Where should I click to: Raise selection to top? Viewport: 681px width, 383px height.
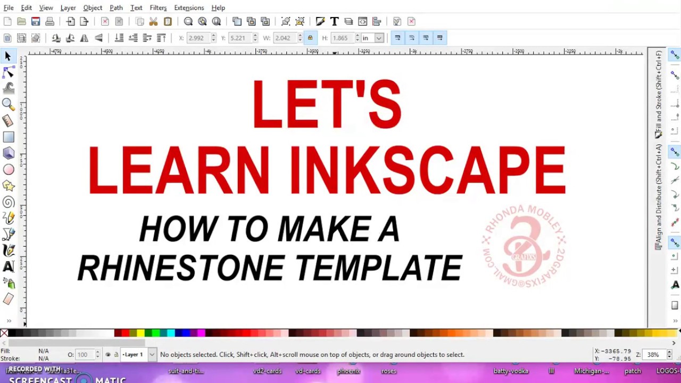pyautogui.click(x=161, y=38)
